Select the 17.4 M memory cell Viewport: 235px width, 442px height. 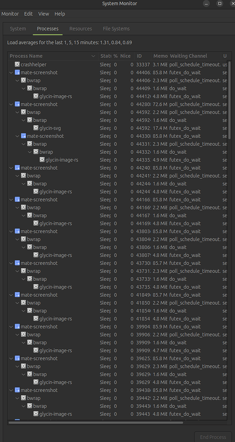(160, 128)
